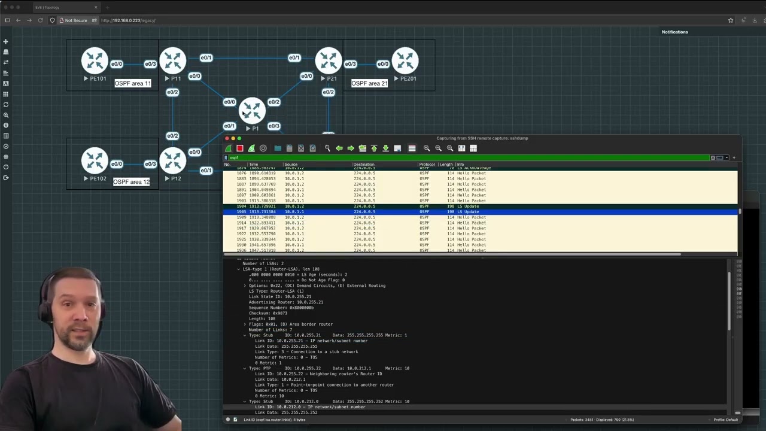Click the Logout icon in EVE sidebar

[x=6, y=178]
